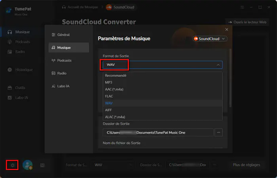This screenshot has width=277, height=178.
Task: Open Podcasts in main left sidebar
Action: tap(19, 42)
